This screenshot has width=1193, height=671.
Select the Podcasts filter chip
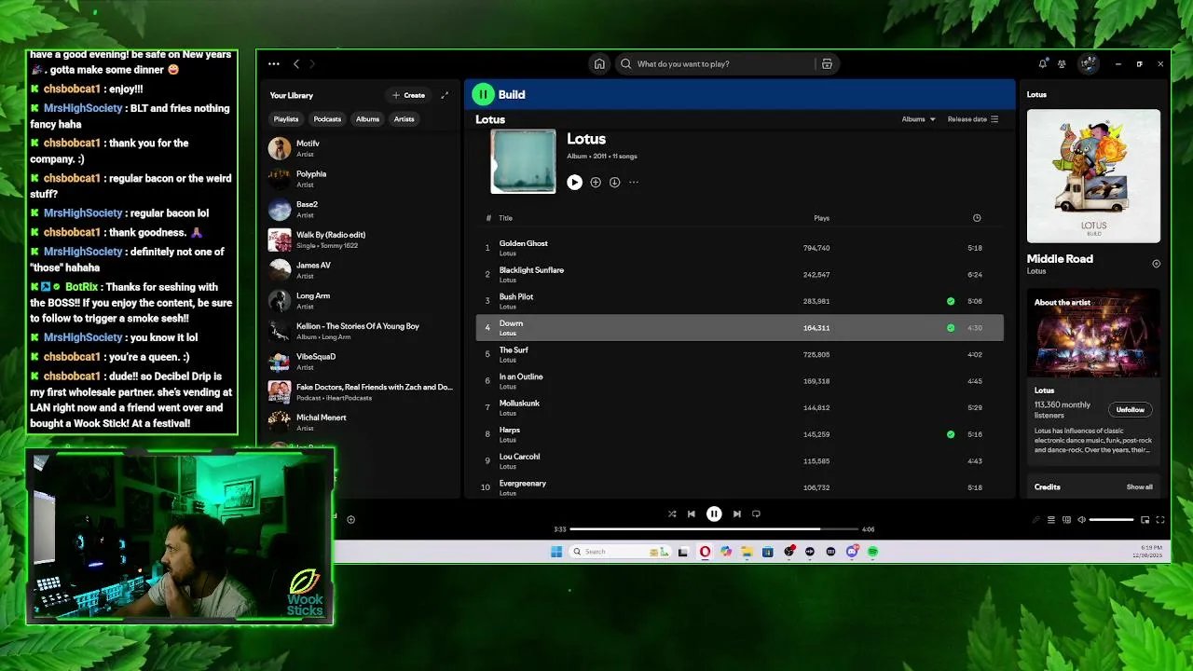pyautogui.click(x=327, y=119)
